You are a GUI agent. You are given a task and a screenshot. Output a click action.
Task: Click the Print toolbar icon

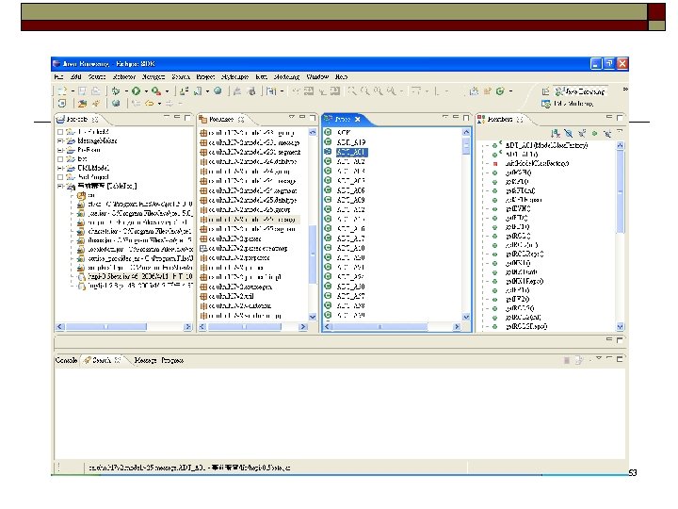tap(95, 90)
